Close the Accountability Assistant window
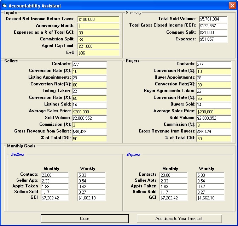Viewport: 238px width, 226px height. [x=232, y=6]
